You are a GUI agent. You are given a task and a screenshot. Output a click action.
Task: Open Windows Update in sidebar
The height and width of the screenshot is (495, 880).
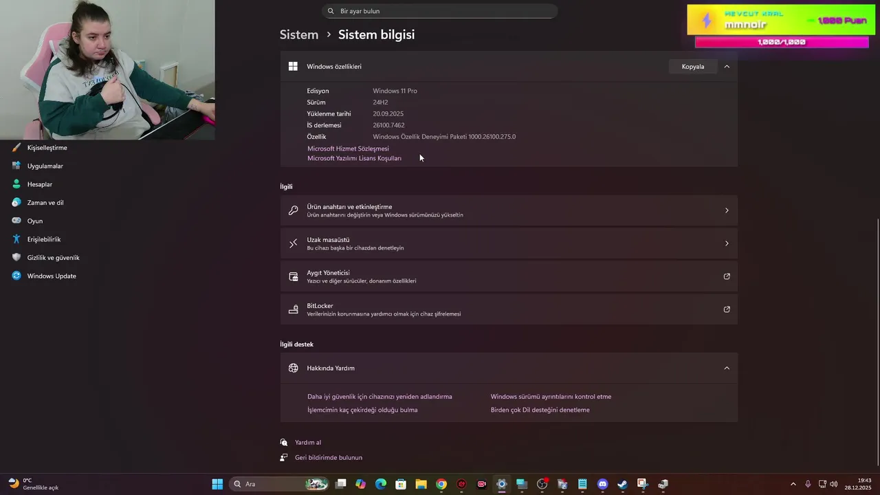click(x=52, y=276)
